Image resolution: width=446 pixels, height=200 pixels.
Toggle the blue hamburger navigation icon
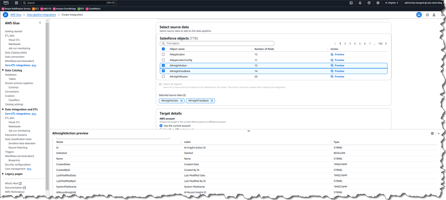point(5,15)
